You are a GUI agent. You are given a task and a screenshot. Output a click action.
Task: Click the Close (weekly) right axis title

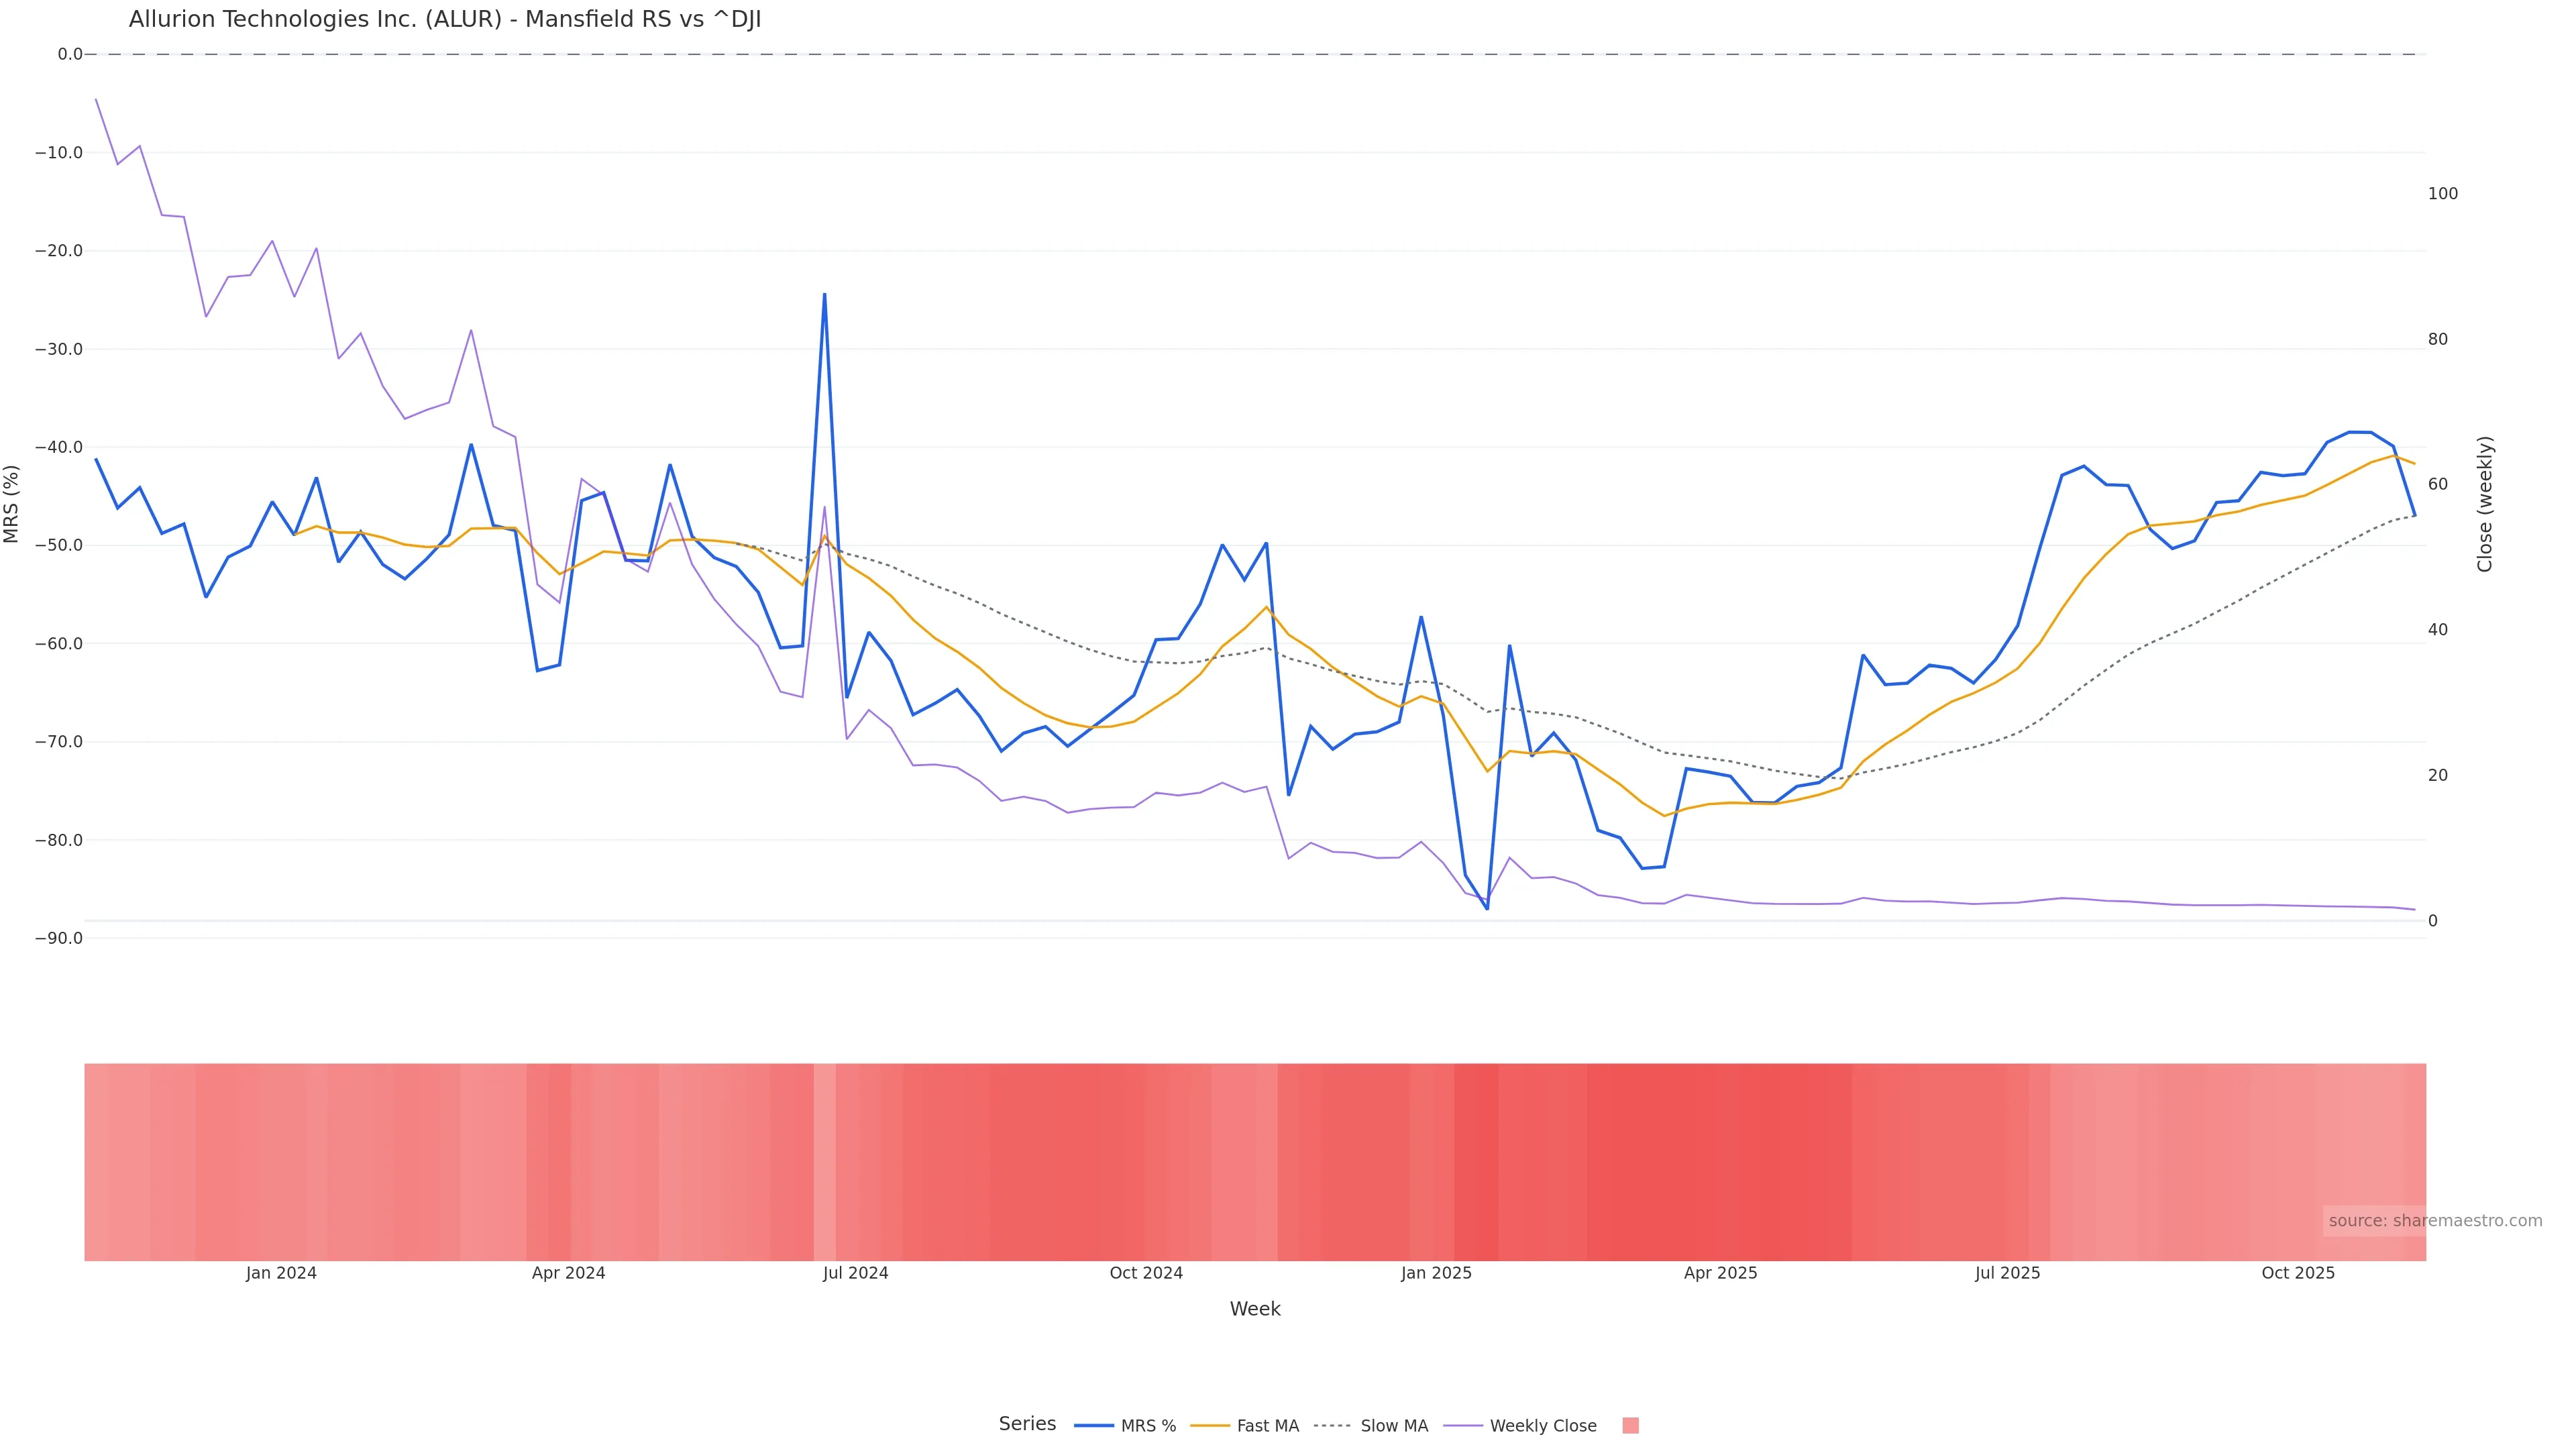click(x=2485, y=503)
